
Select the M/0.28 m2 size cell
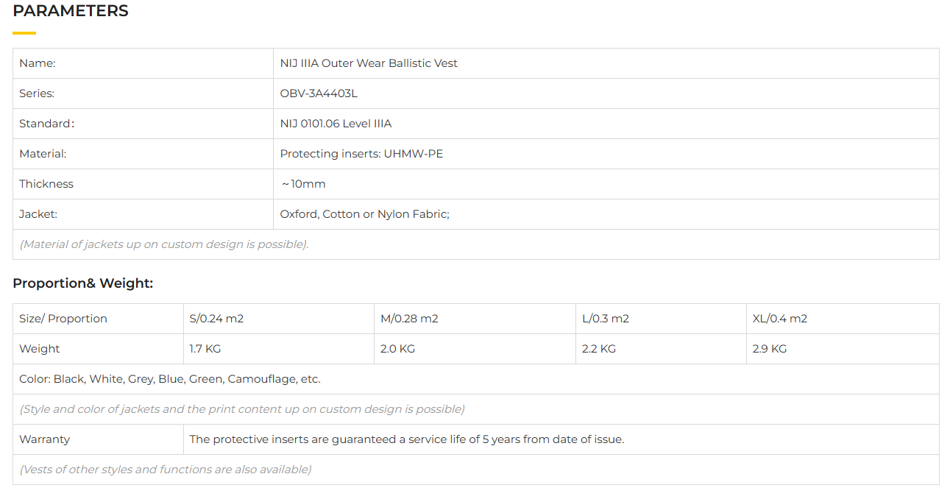[409, 319]
